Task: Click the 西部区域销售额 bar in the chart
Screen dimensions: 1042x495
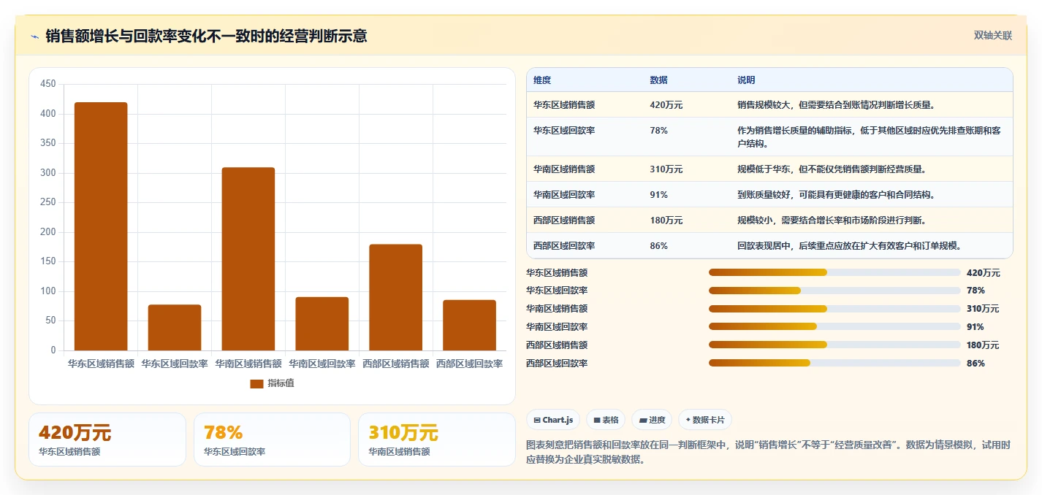Action: pyautogui.click(x=396, y=297)
